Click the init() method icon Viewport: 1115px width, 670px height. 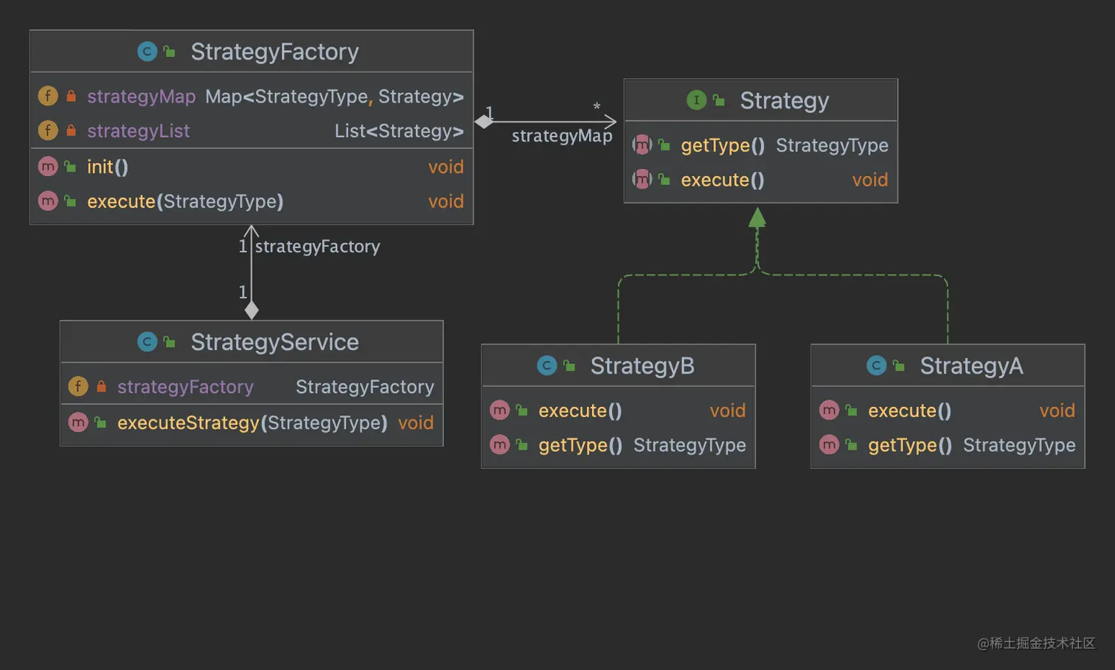[48, 167]
